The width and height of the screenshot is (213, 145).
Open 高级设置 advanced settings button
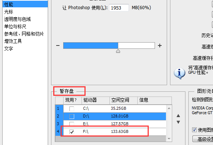pos(203,139)
